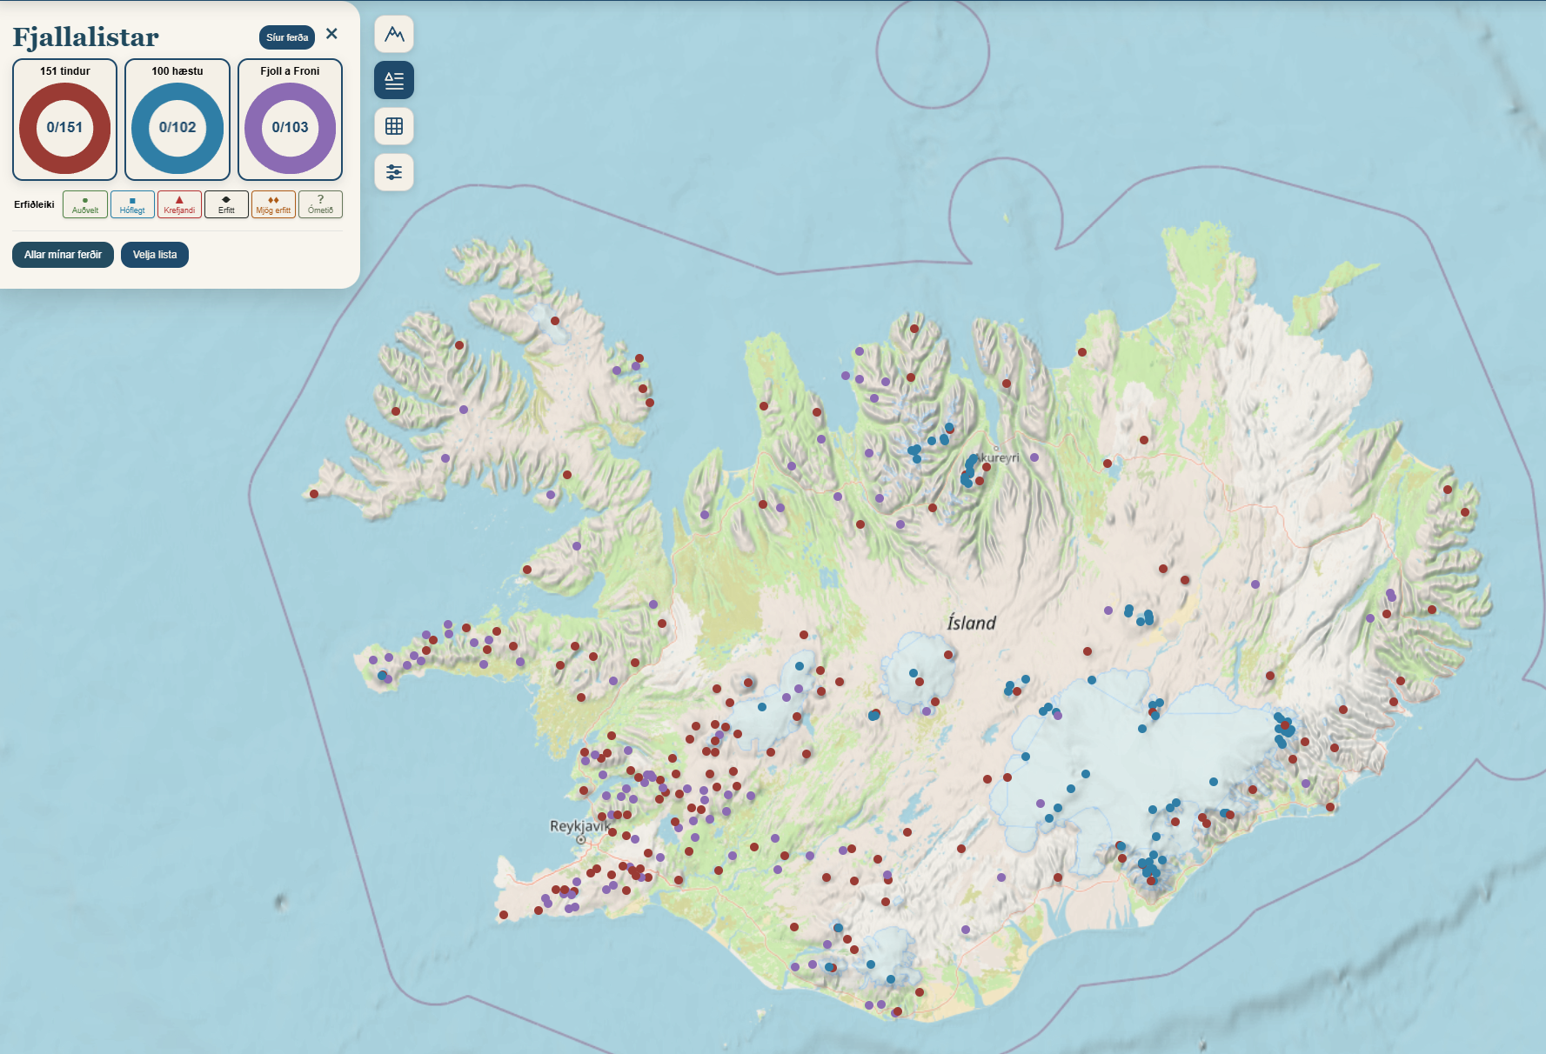Click the Velja lista button
Viewport: 1546px width, 1054px height.
click(x=155, y=255)
